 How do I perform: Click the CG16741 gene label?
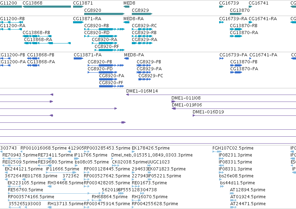click(x=258, y=3)
